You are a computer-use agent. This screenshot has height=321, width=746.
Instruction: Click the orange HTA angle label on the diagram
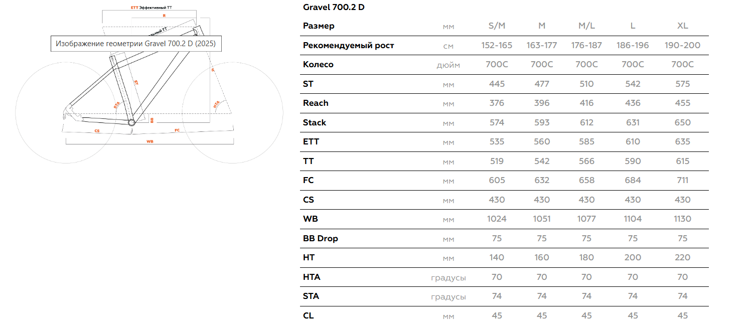pos(216,105)
